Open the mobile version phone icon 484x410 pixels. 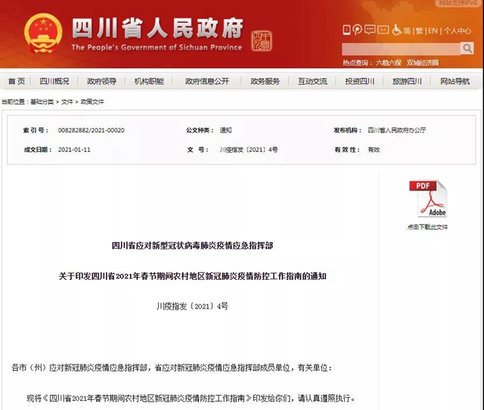click(x=346, y=30)
